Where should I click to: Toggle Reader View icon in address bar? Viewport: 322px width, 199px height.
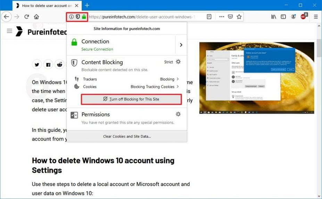point(209,17)
